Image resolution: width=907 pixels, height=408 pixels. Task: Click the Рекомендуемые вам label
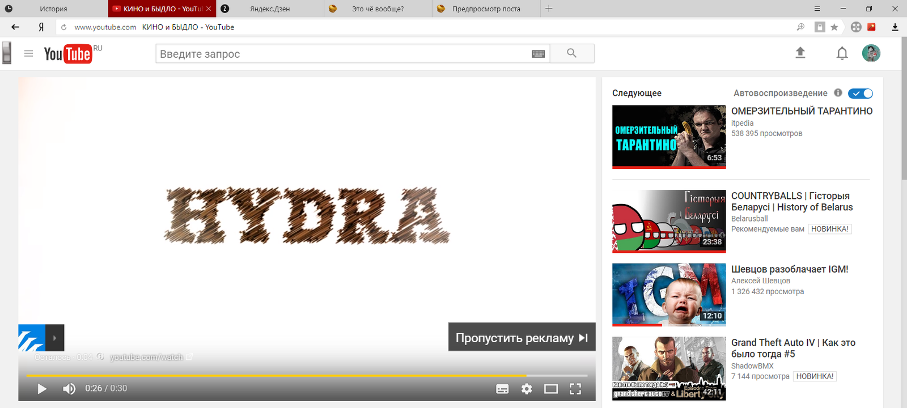tap(768, 229)
